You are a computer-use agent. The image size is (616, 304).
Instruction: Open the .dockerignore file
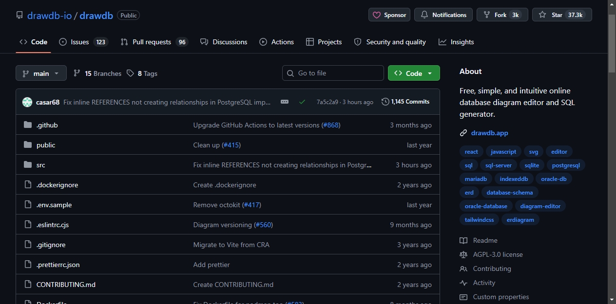57,185
